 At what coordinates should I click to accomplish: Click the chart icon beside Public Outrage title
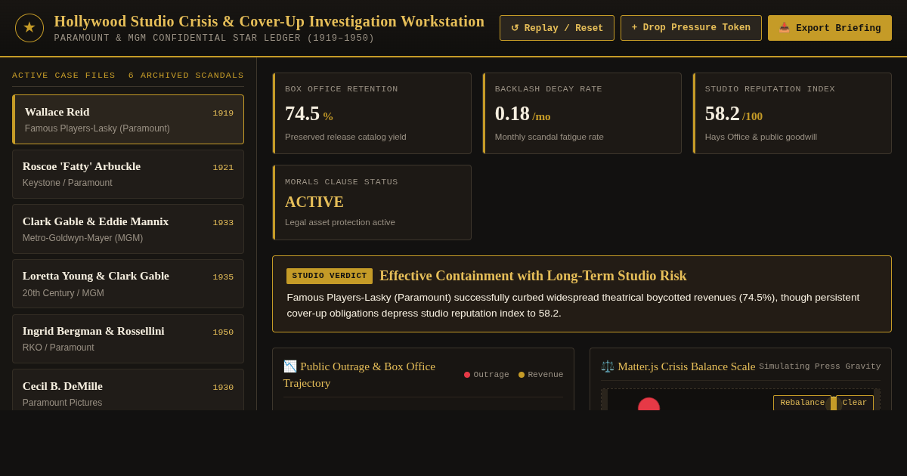point(290,366)
